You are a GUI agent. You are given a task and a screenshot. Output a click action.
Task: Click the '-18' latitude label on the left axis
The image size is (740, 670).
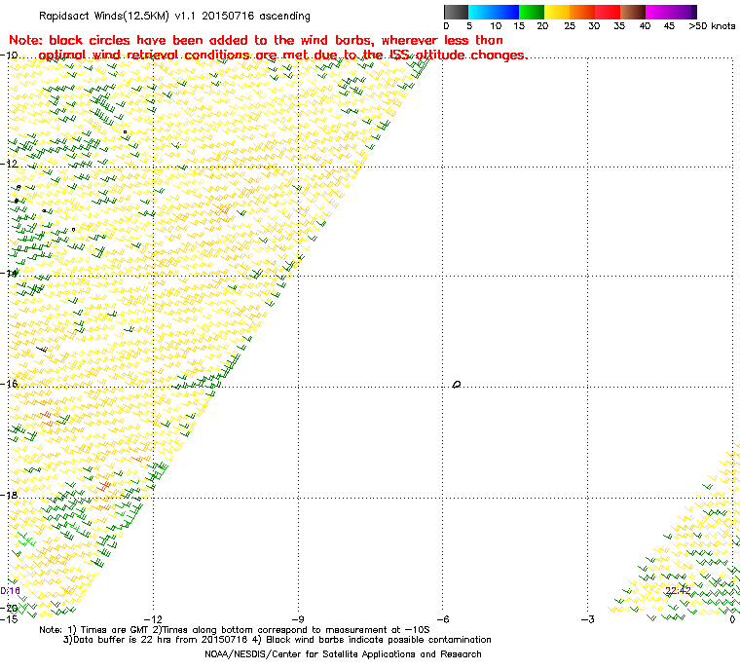(x=10, y=495)
